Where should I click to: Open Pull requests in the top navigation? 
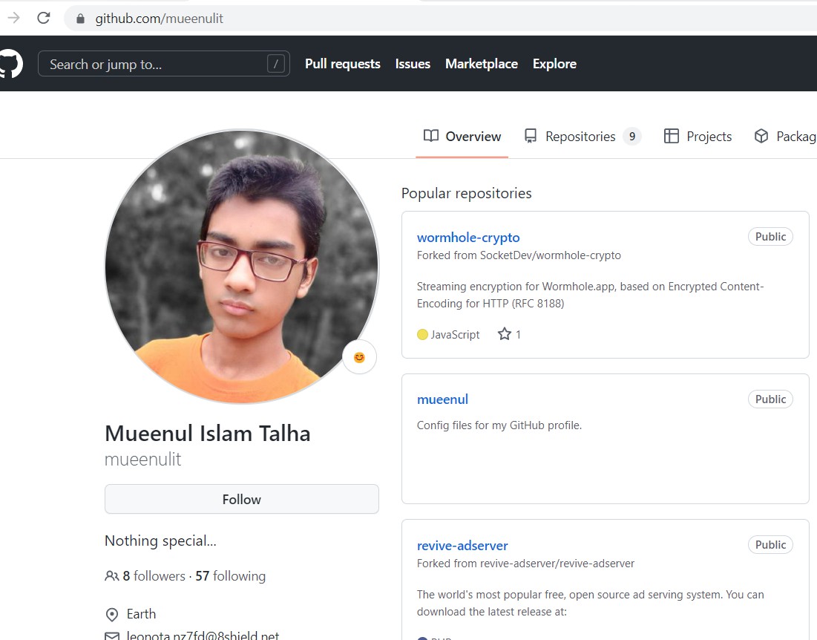(x=342, y=64)
